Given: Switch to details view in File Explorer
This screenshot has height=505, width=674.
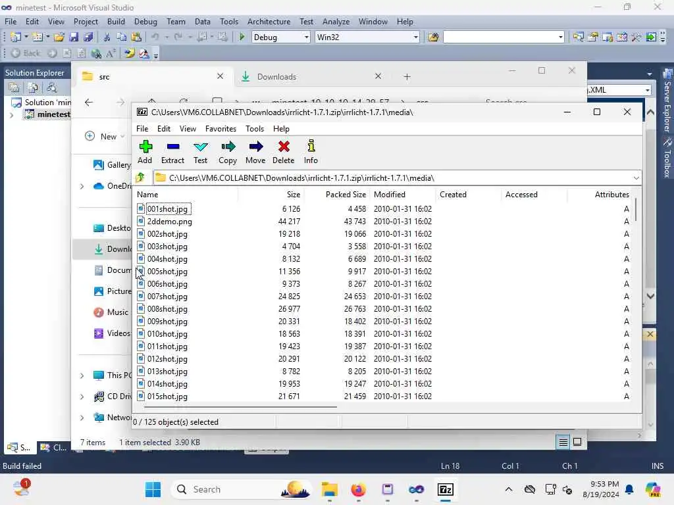Looking at the screenshot, I should coord(563,442).
